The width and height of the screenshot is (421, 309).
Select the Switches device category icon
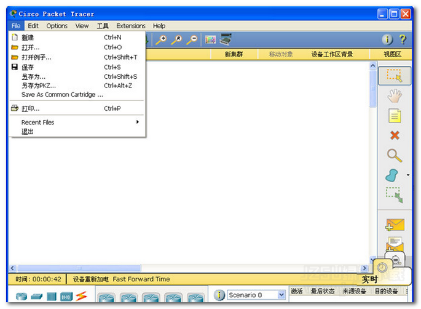click(37, 297)
